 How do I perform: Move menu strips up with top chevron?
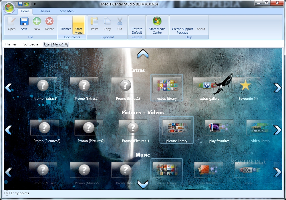(143, 54)
